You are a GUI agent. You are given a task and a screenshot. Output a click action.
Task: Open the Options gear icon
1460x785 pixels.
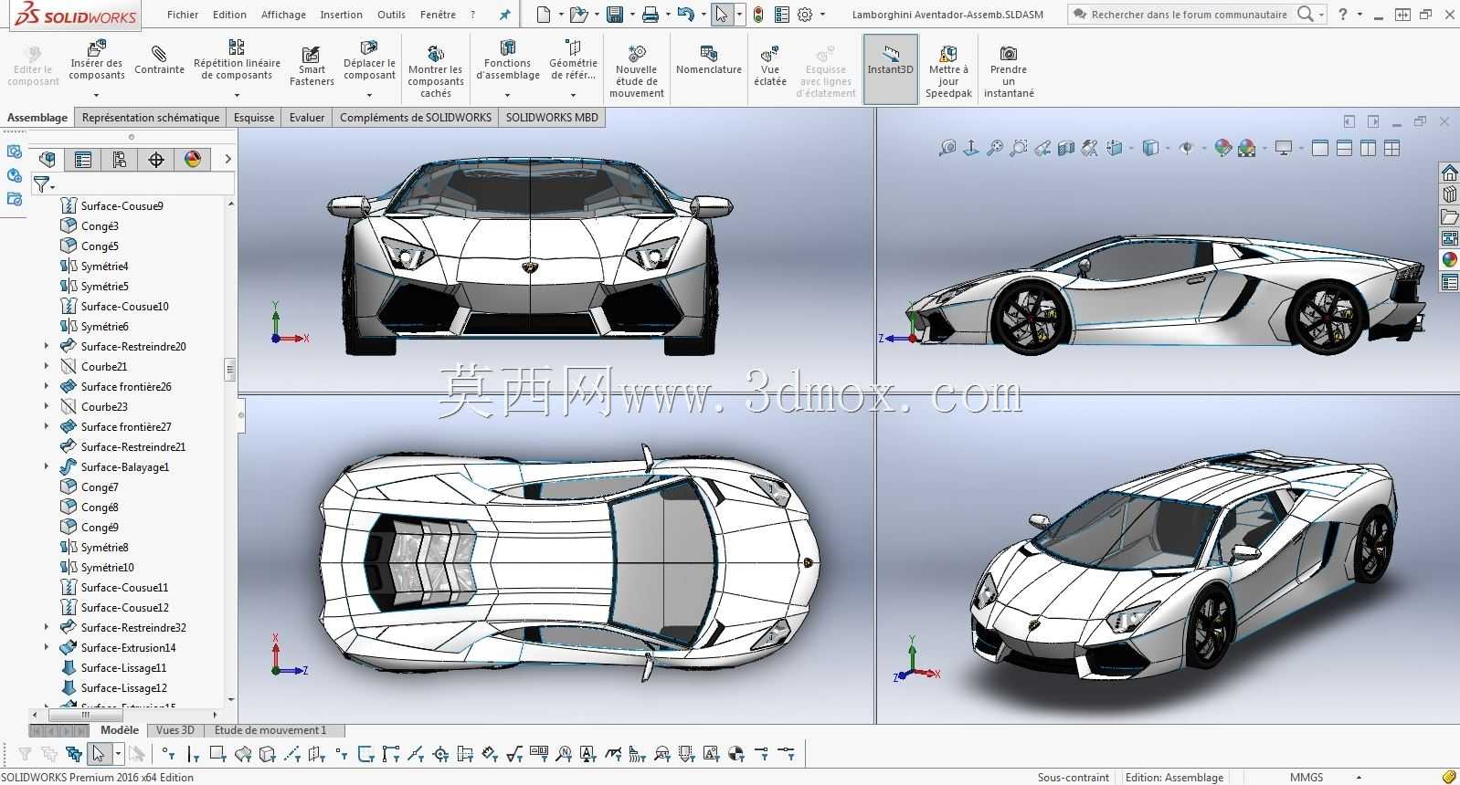(805, 15)
